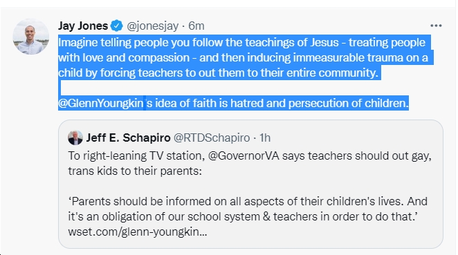458x255 pixels.
Task: Follow the @GlennYoungkin mention
Action: click(101, 103)
